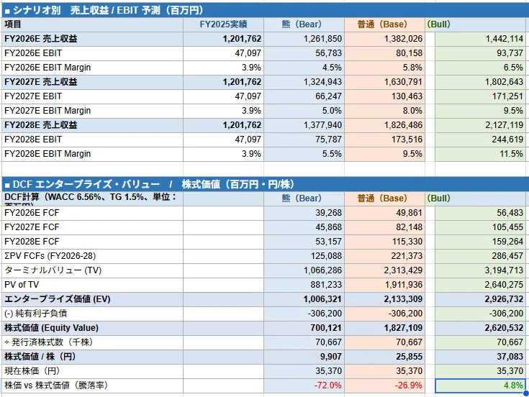Click Base PV of TV value 1,911,936
This screenshot has width=529, height=397.
pyautogui.click(x=404, y=285)
